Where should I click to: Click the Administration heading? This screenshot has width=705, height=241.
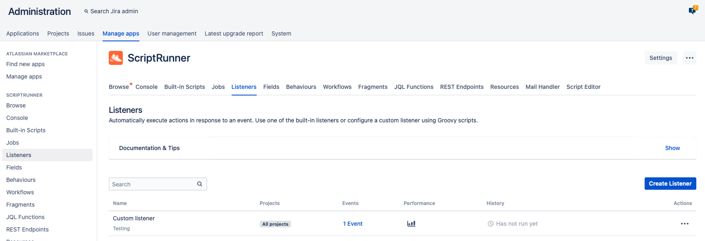pos(40,12)
